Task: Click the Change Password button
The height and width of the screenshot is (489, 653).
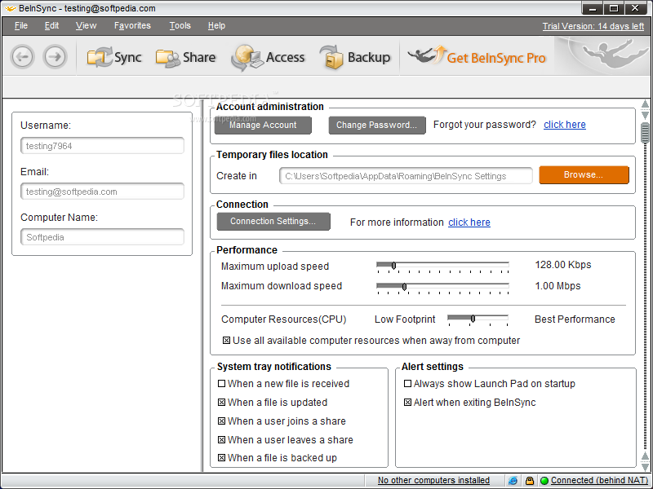Action: click(x=377, y=126)
